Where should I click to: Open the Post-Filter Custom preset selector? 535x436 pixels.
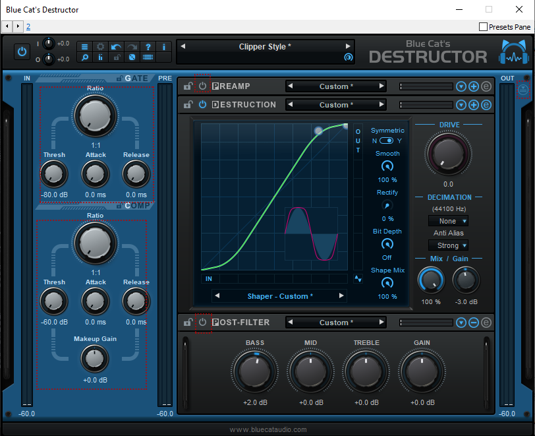[336, 323]
